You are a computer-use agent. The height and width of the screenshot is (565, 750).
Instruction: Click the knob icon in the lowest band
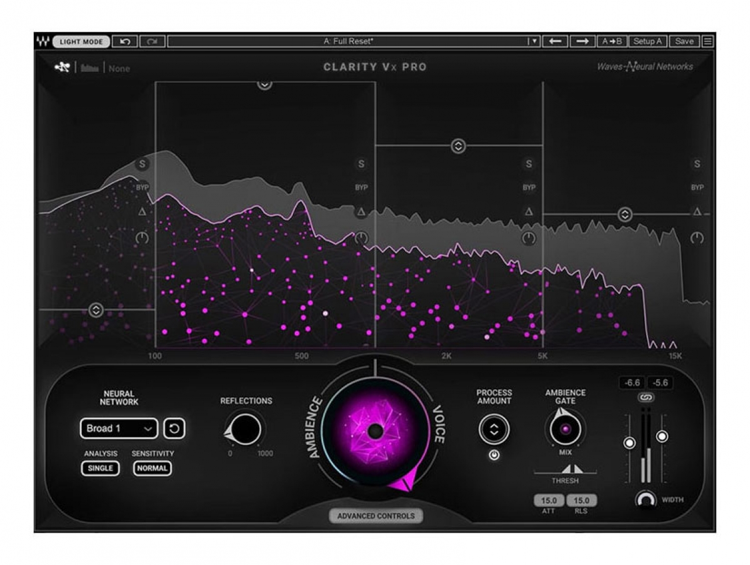click(x=143, y=238)
